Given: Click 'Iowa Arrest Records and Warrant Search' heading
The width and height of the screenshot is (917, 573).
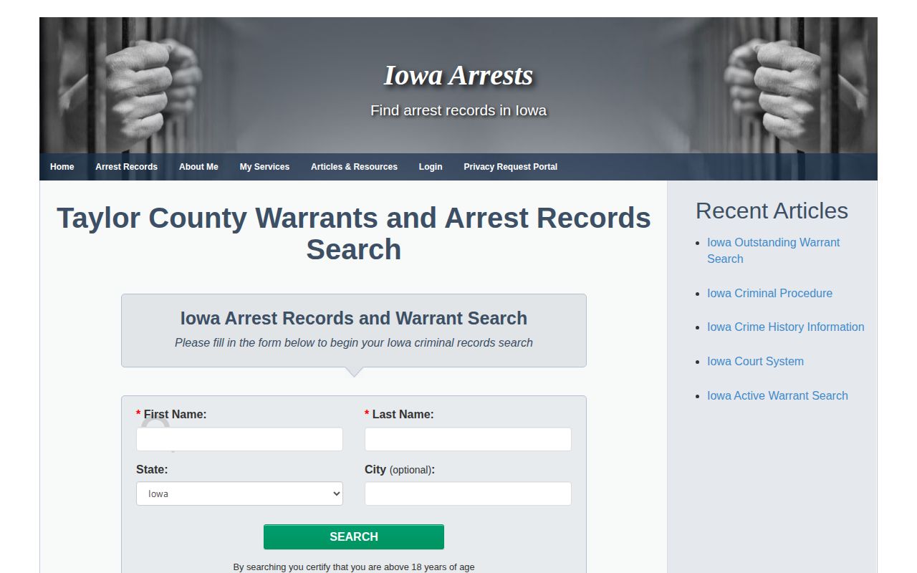Looking at the screenshot, I should 354,318.
